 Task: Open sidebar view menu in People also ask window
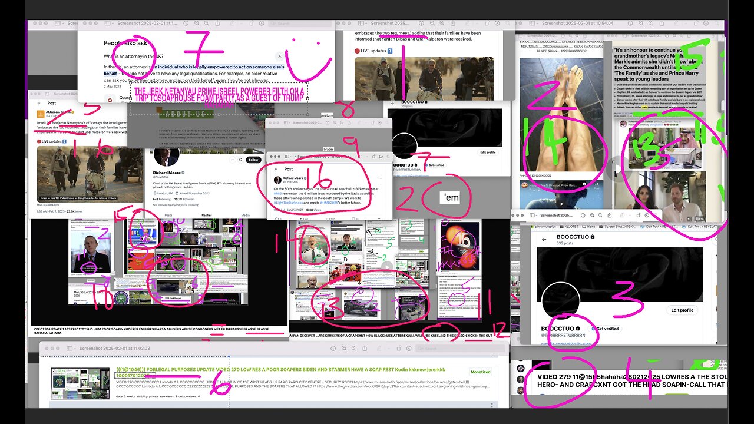click(110, 23)
